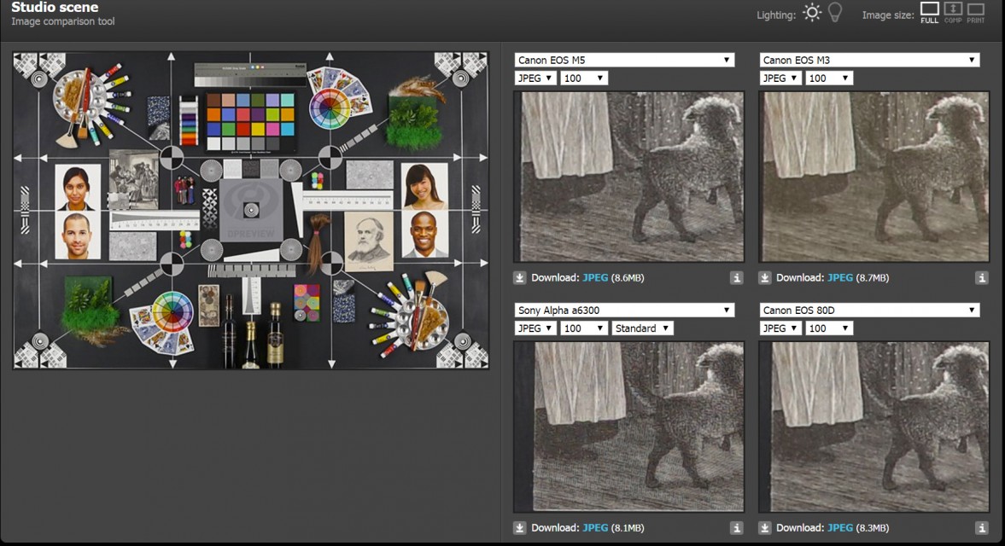Screen dimensions: 1005x546
Task: Open the Canon EOS 80D camera dropdown
Action: coord(870,311)
